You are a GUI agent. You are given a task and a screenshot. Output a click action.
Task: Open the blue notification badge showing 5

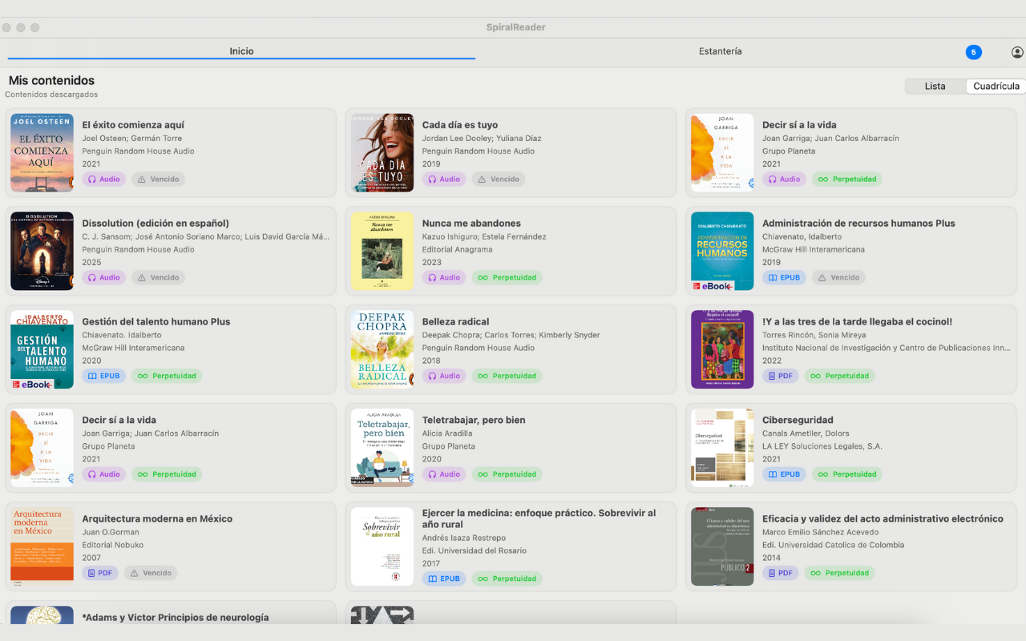point(973,52)
